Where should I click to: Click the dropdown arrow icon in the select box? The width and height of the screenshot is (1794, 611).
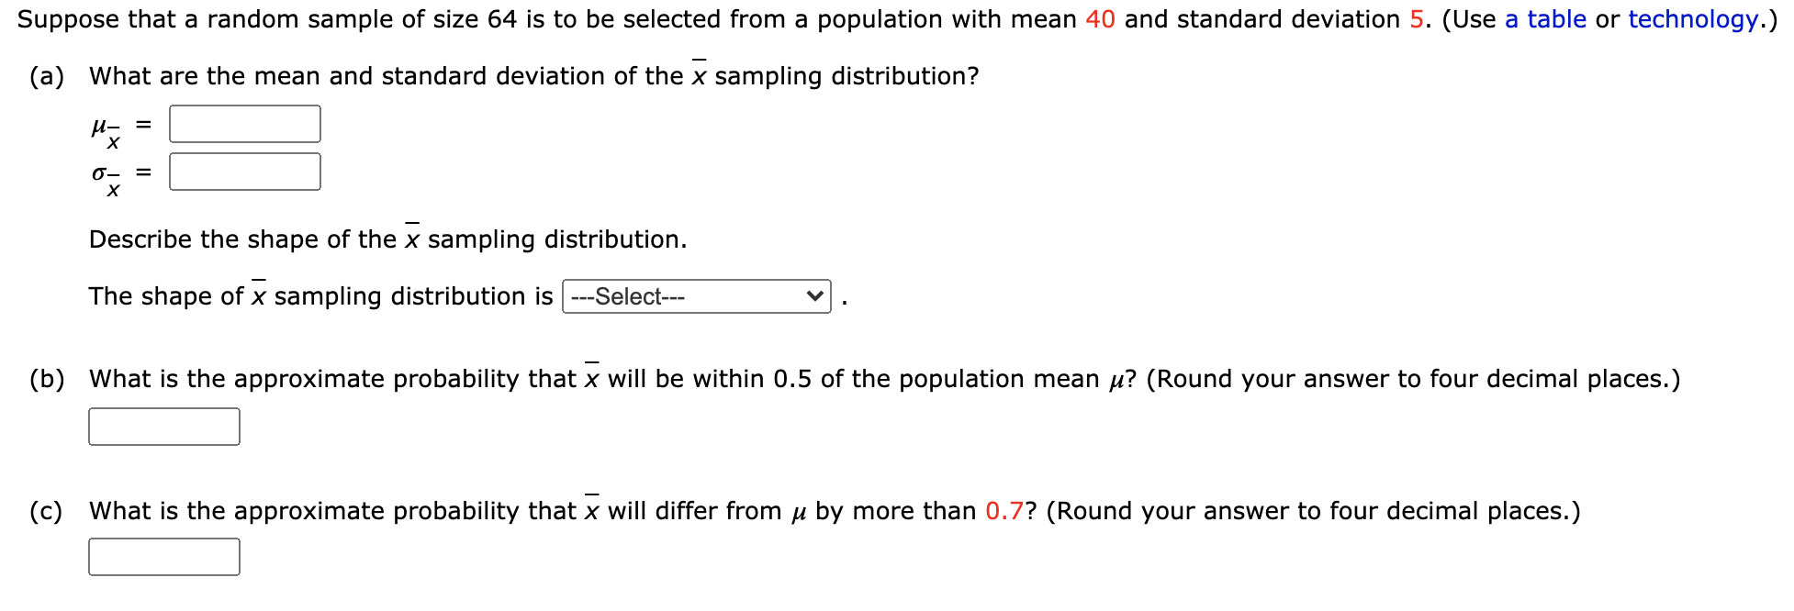(x=813, y=296)
